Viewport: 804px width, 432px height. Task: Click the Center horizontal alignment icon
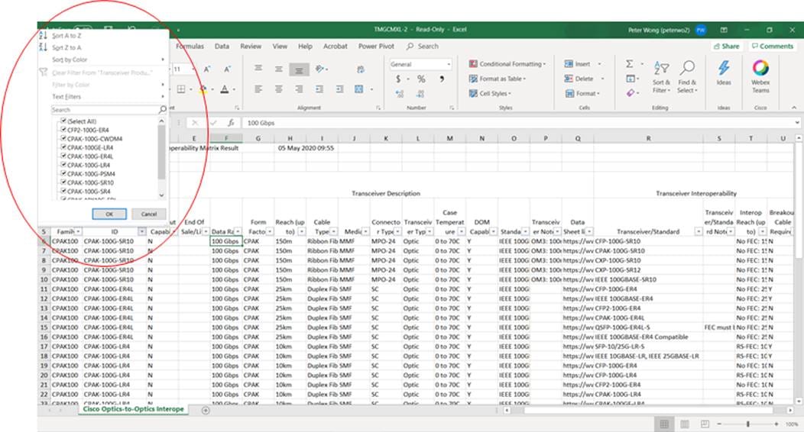click(x=278, y=89)
